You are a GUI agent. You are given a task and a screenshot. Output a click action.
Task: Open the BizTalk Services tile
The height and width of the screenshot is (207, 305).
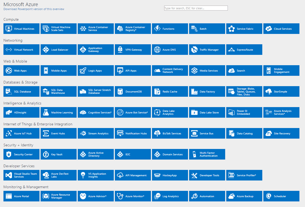coord(170,133)
